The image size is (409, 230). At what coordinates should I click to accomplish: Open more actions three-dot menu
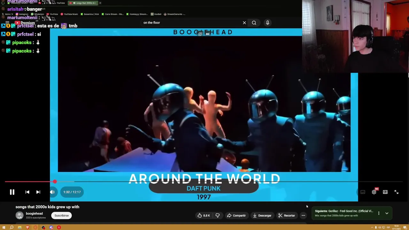303,216
